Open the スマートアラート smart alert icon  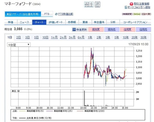coord(89,4)
